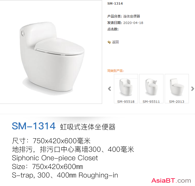This screenshot has width=195, height=186.
Task: Click the SM-2013 product name link
Action: click(177, 102)
